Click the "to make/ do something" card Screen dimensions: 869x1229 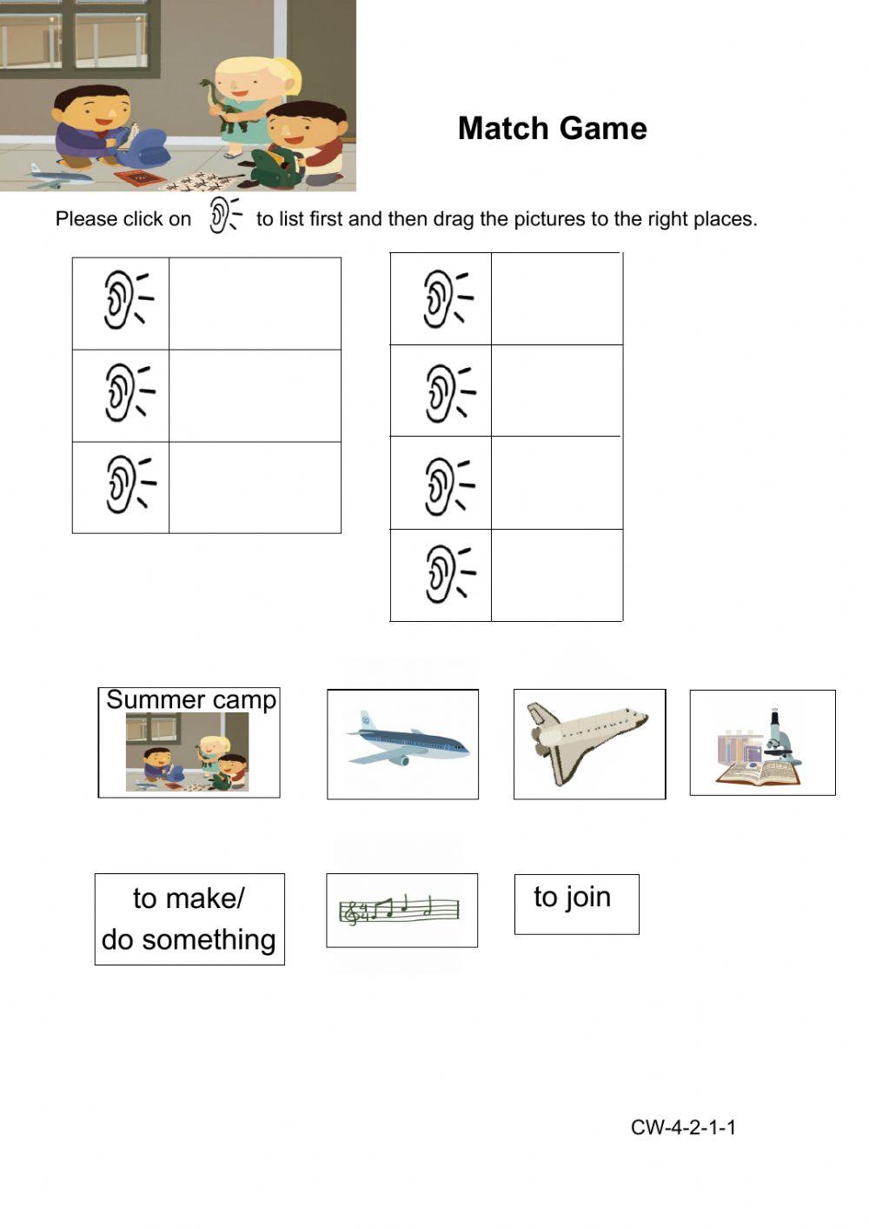[189, 919]
